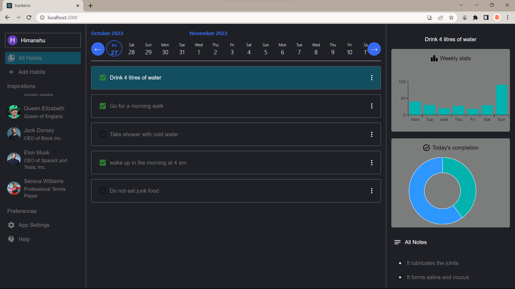Open three-dot menu for wake up at 4 am
Screen dimensions: 515x289
click(x=371, y=163)
